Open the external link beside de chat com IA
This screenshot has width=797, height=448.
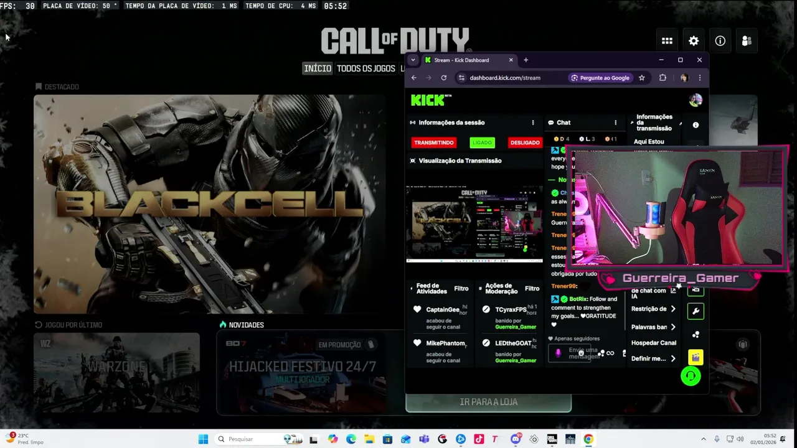click(673, 291)
